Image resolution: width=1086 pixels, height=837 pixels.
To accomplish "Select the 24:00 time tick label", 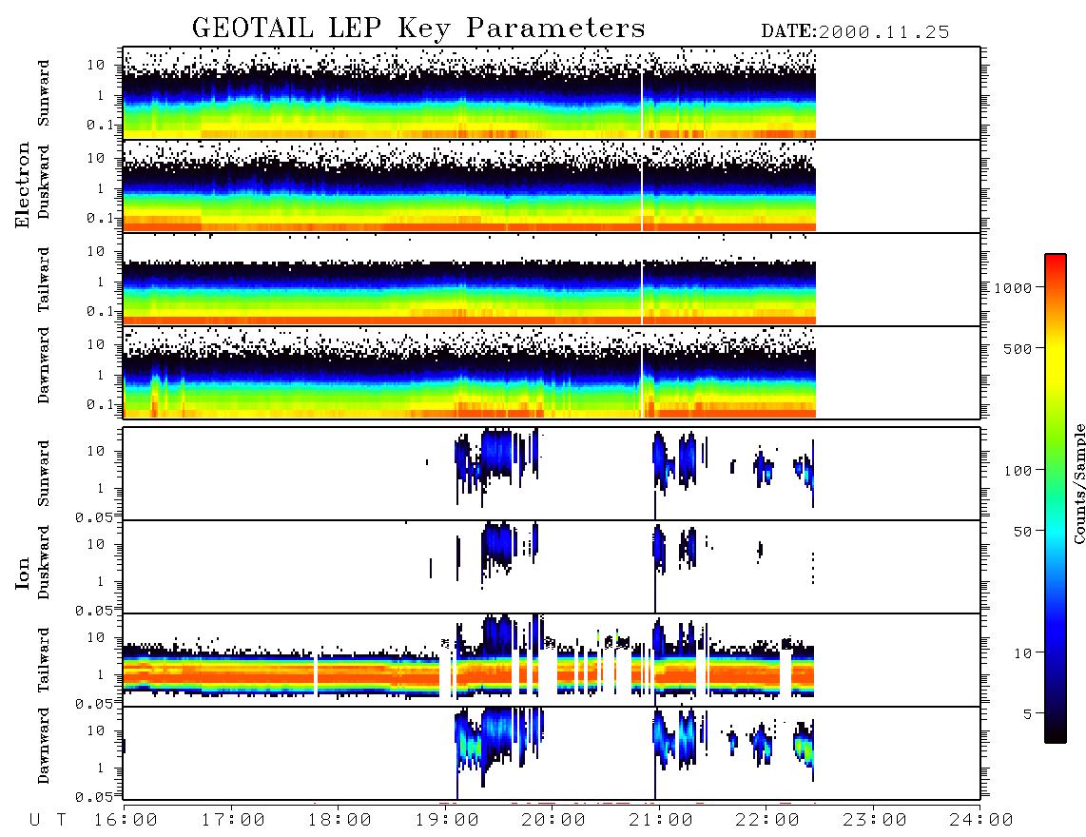I will coord(982,821).
